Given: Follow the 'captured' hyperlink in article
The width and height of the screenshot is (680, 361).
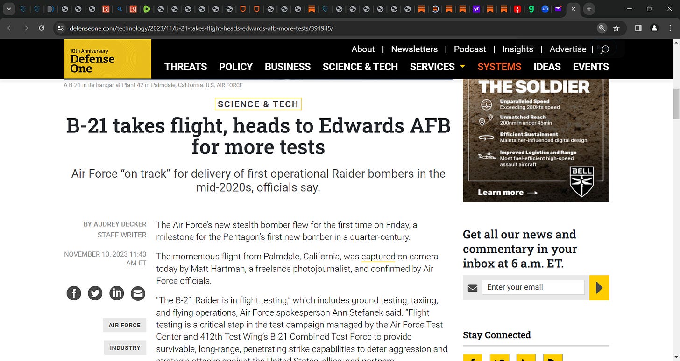Looking at the screenshot, I should (378, 257).
